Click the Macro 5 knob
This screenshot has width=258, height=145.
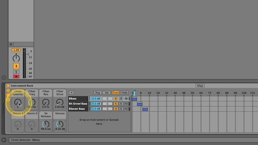(x=18, y=124)
